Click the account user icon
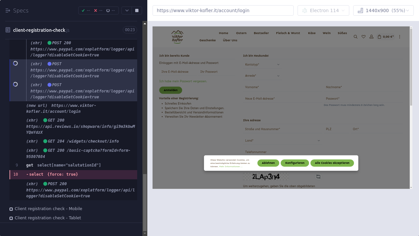The image size is (419, 236). click(x=371, y=37)
